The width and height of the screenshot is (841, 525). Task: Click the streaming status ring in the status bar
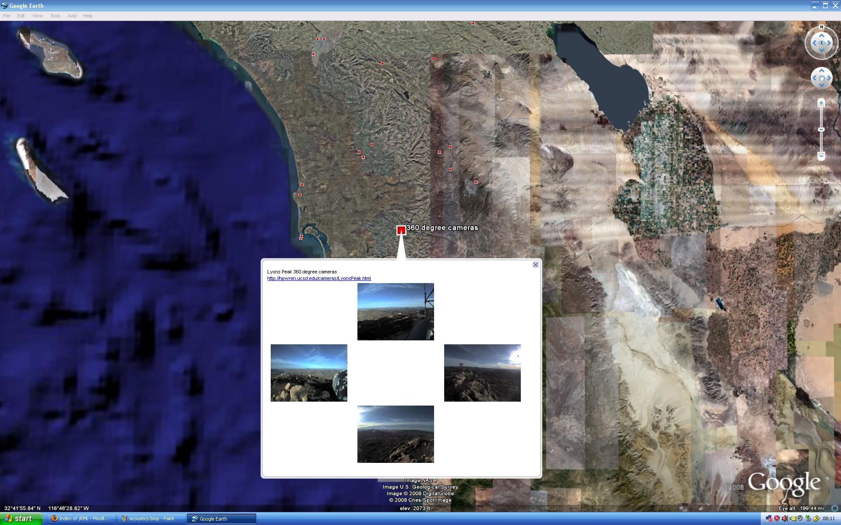tap(834, 508)
